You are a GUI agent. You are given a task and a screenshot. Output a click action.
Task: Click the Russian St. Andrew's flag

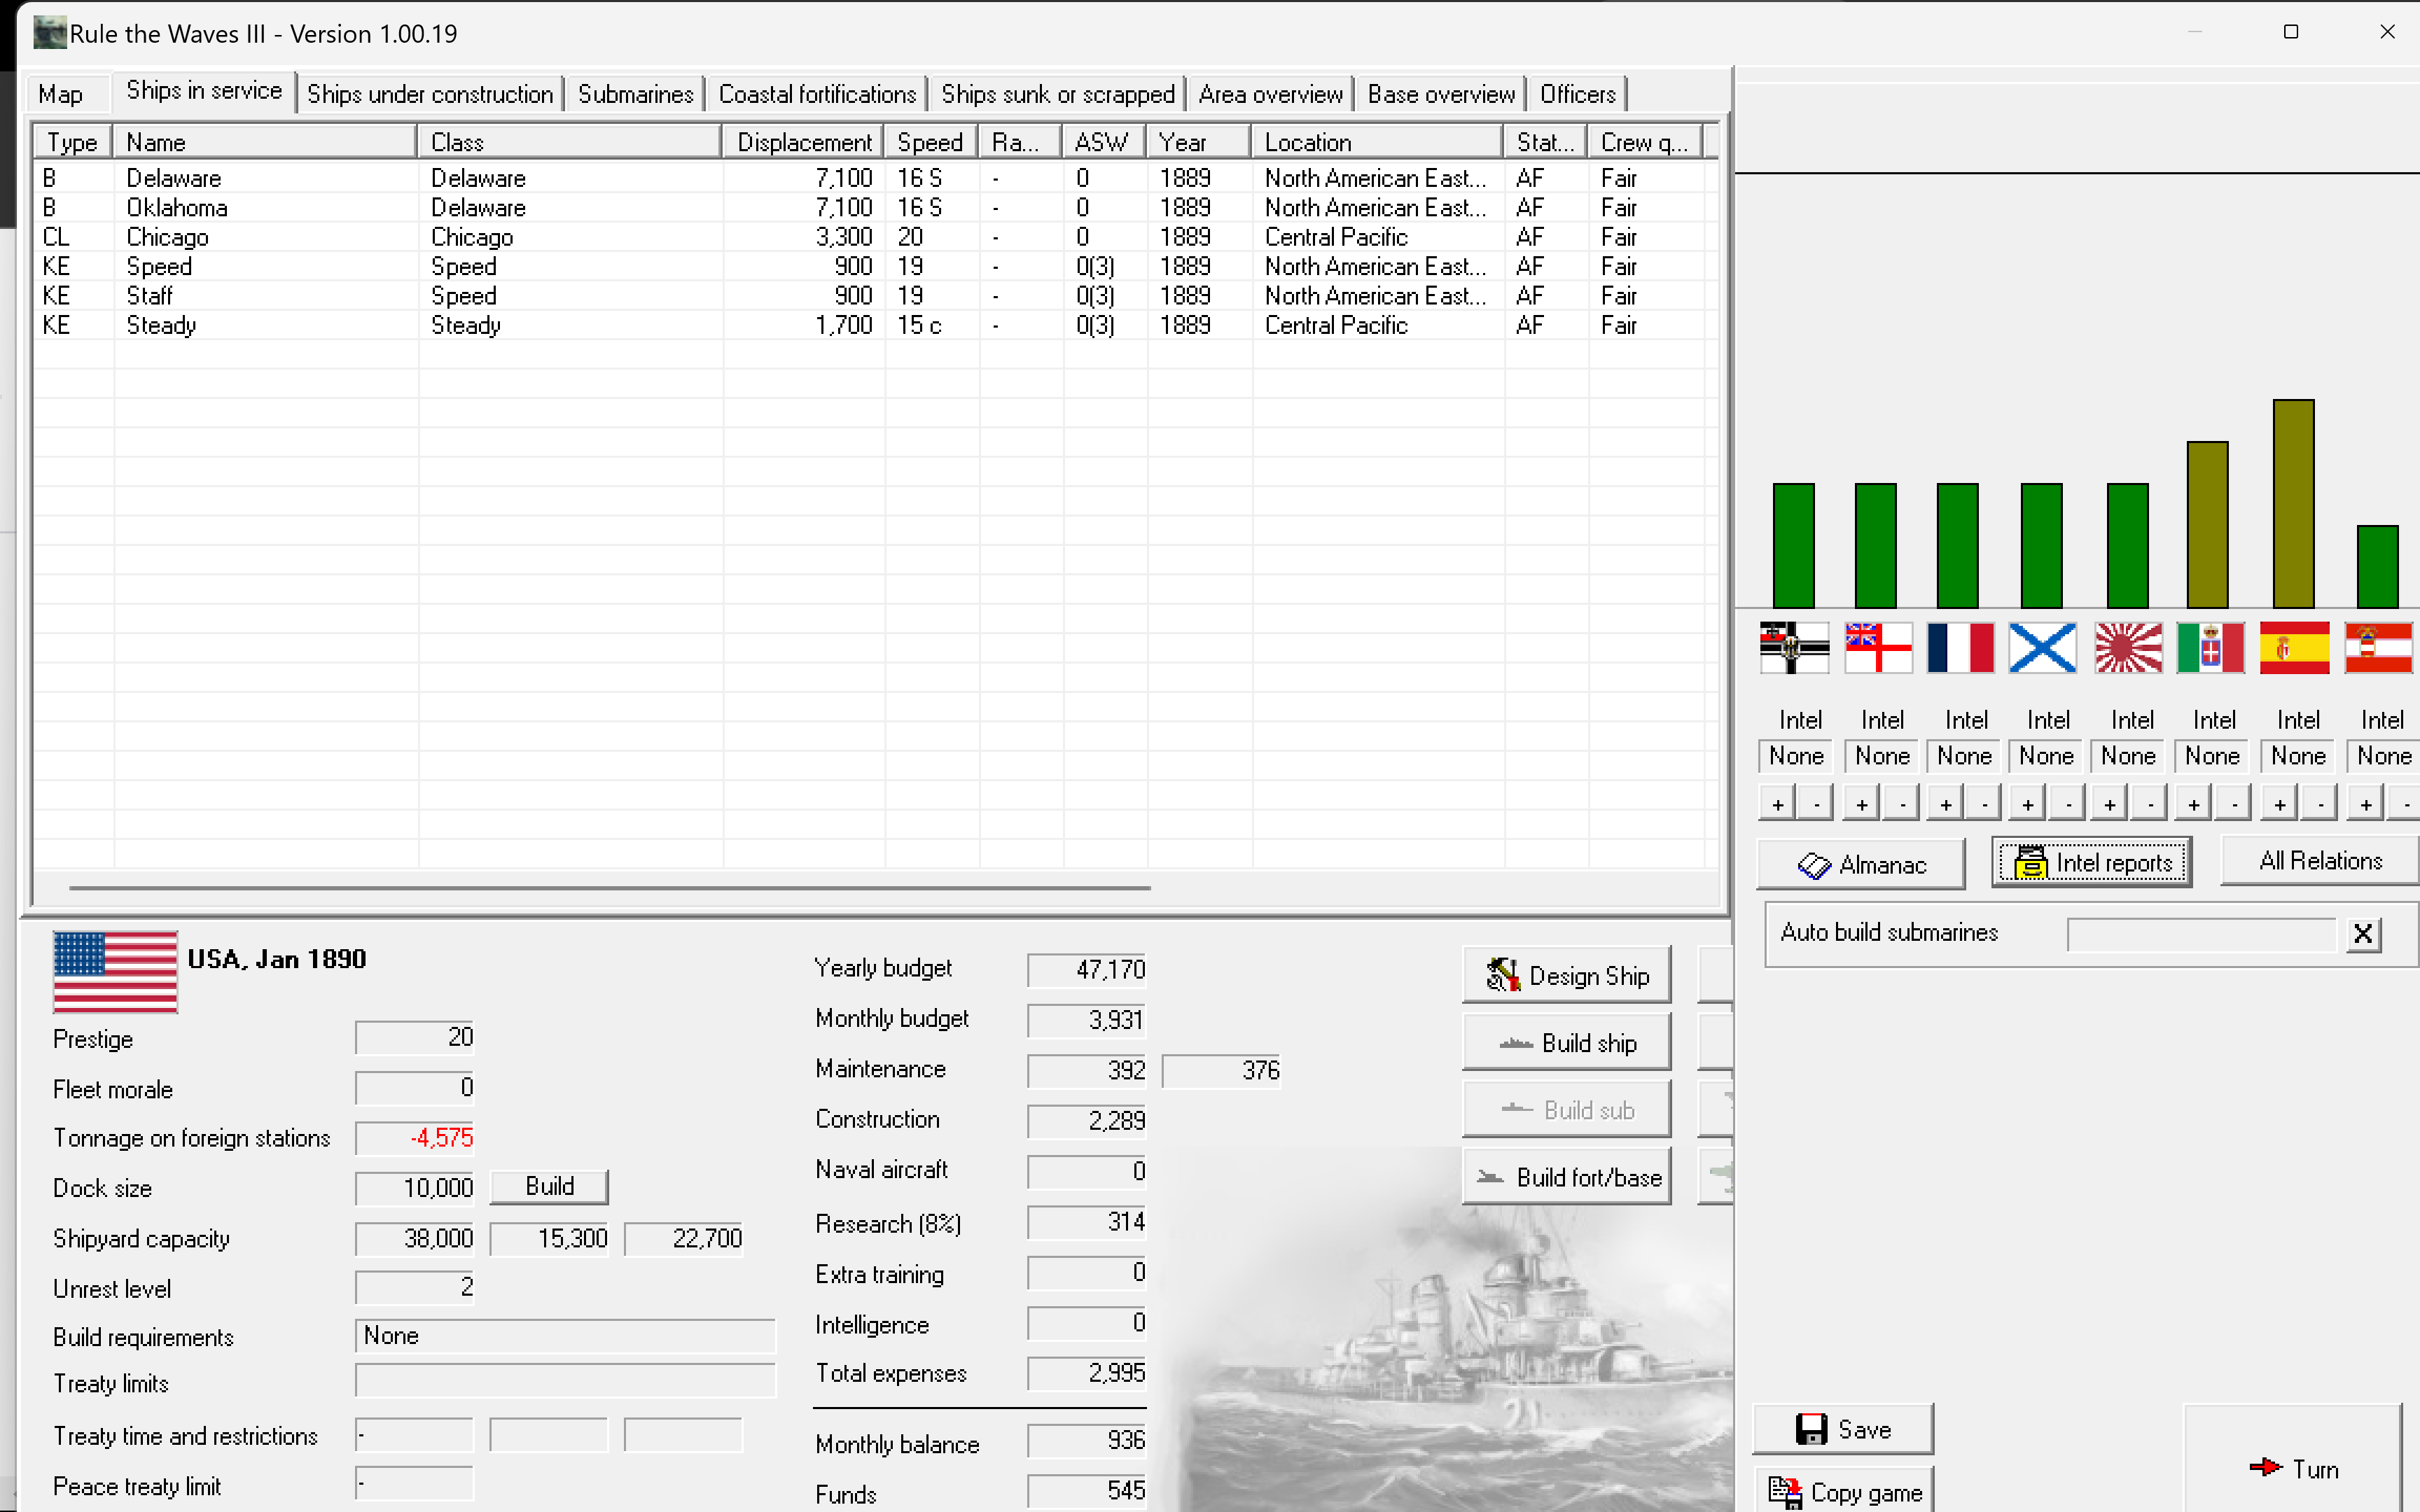pyautogui.click(x=2043, y=648)
